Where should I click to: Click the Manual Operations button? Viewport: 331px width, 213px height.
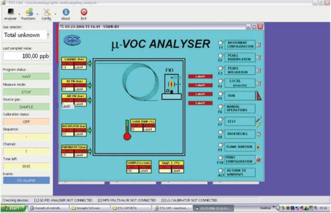pyautogui.click(x=240, y=108)
